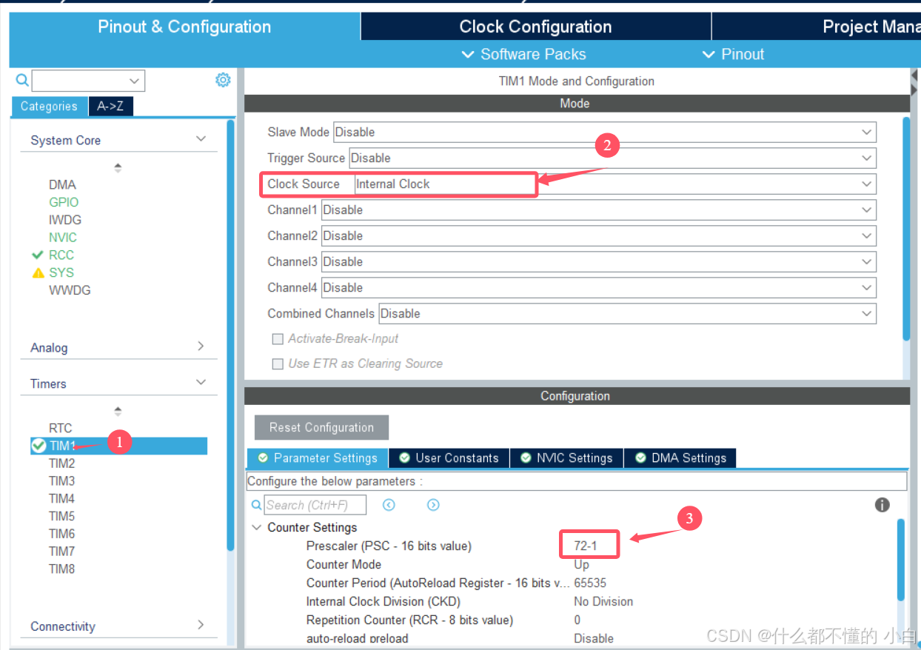Open the NVIC Settings tab
Screen dimensions: 921x650
(566, 458)
